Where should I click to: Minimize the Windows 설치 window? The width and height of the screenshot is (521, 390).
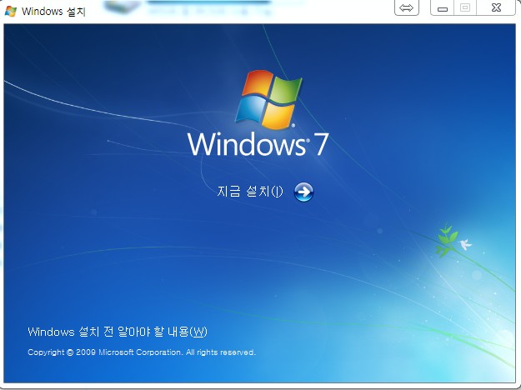pos(443,8)
